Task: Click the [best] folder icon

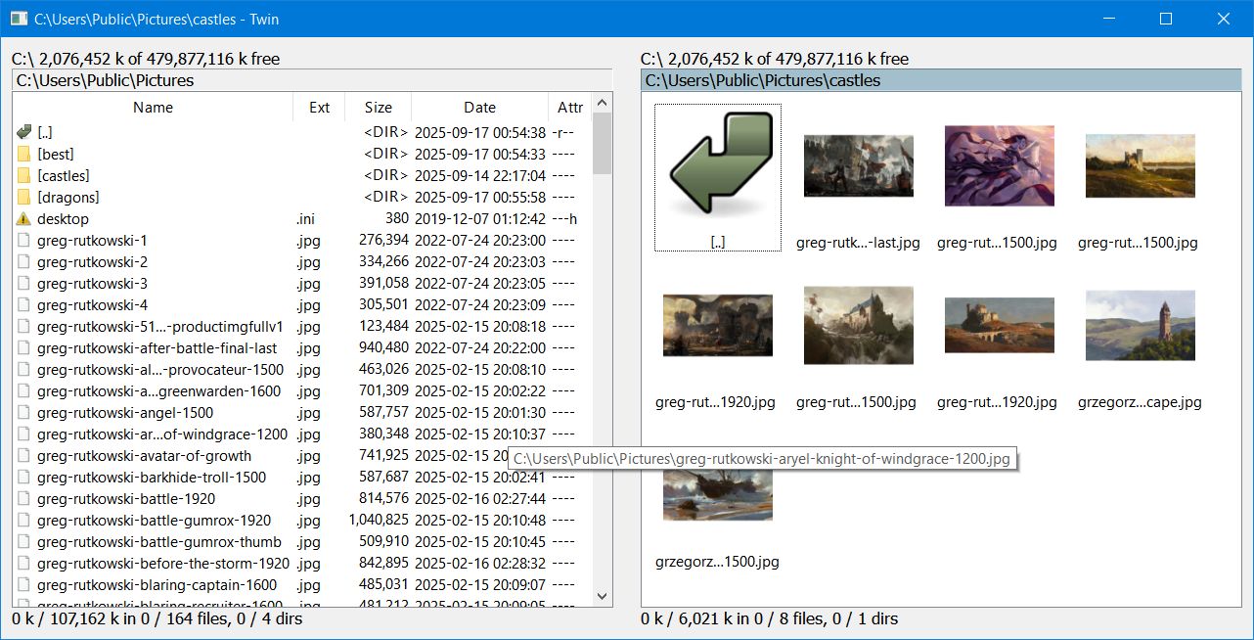Action: [24, 154]
